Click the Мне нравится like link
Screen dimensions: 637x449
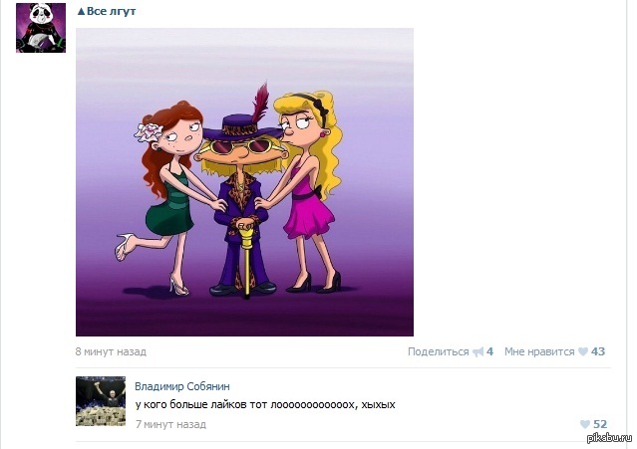pos(539,351)
